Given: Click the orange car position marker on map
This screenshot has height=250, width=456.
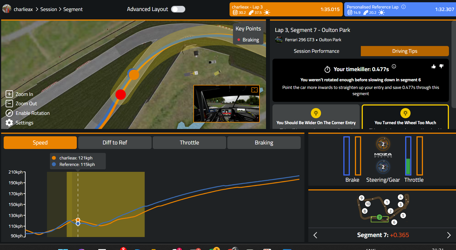Looking at the screenshot, I should tap(134, 75).
